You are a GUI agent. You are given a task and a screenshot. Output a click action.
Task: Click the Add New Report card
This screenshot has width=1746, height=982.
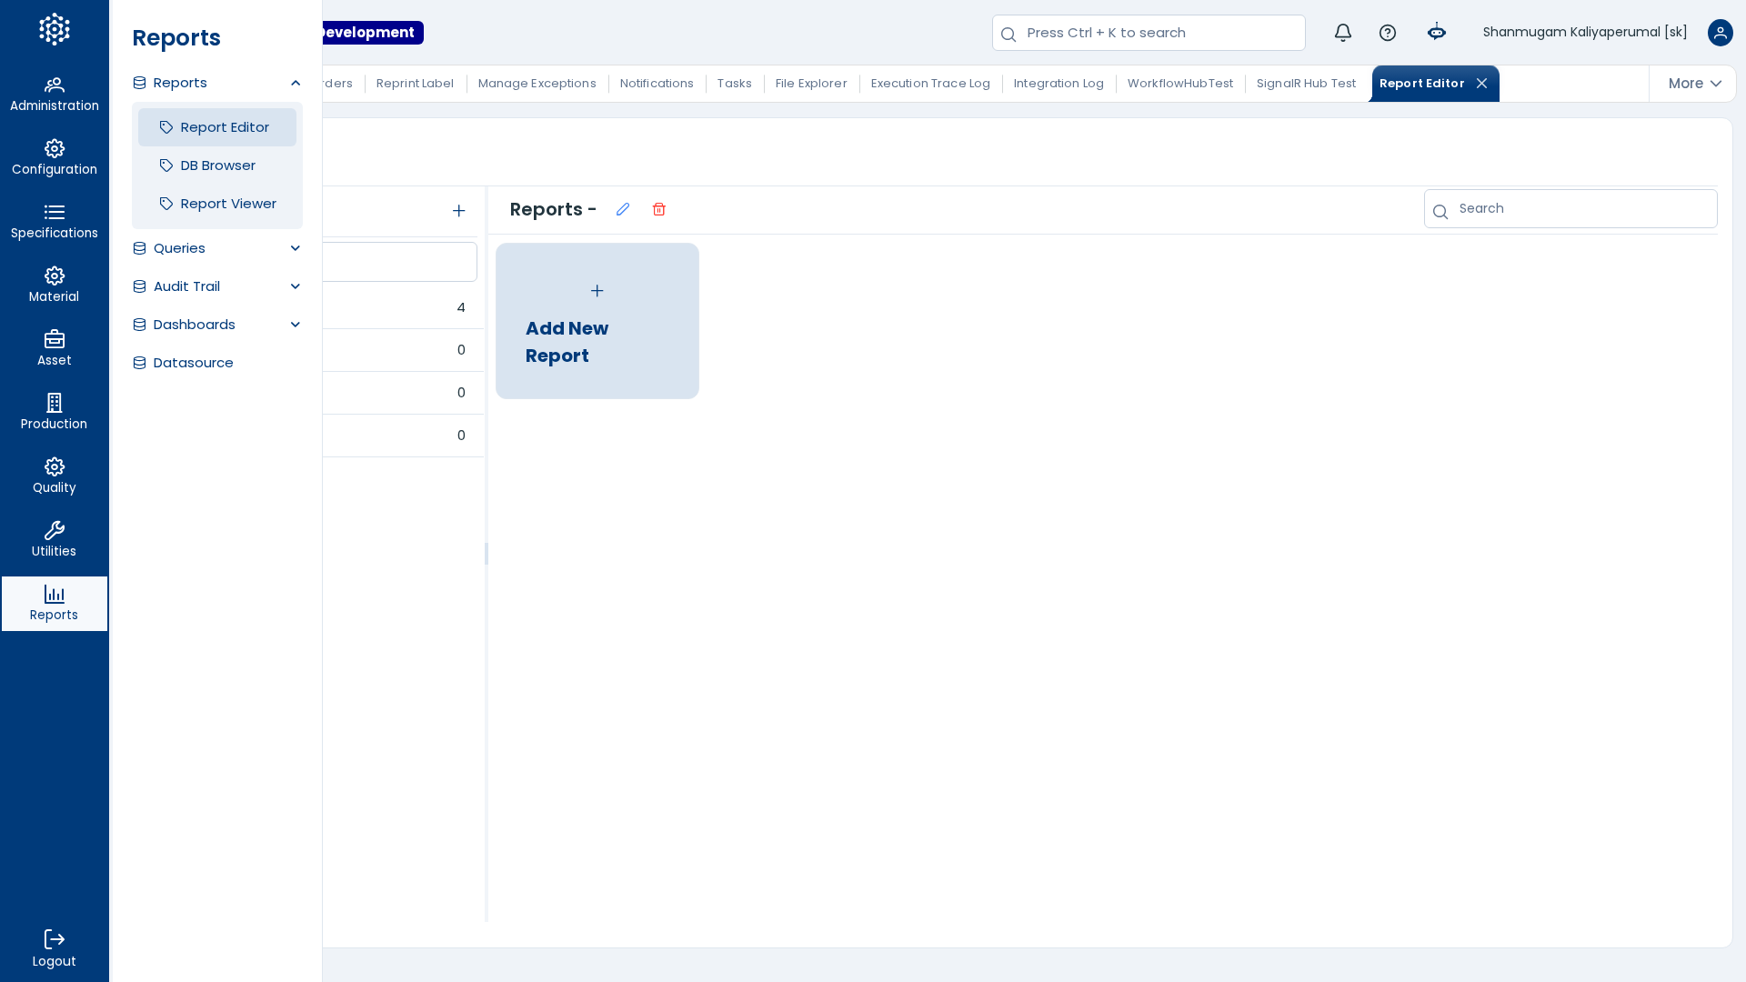point(597,321)
